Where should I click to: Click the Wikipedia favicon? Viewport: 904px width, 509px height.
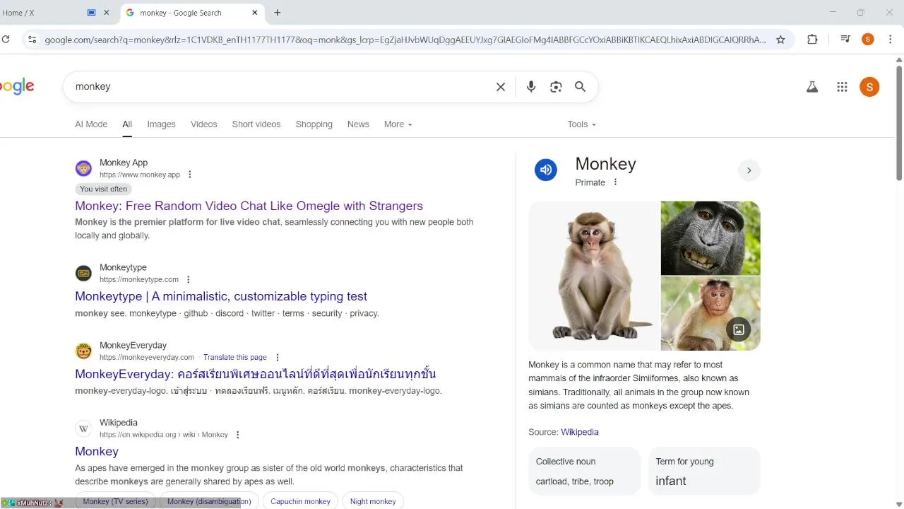[x=83, y=428]
